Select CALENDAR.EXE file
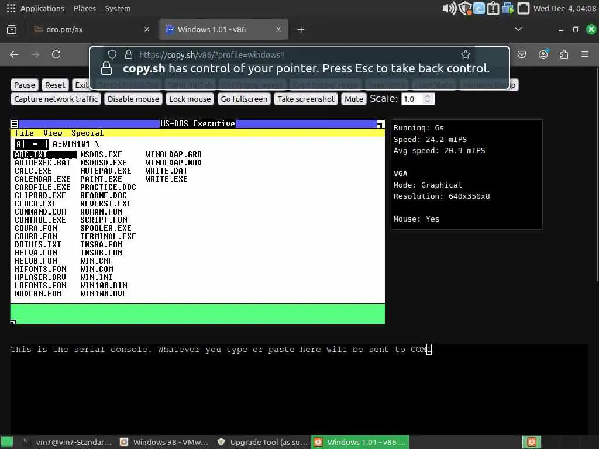599x449 pixels. pyautogui.click(x=42, y=179)
